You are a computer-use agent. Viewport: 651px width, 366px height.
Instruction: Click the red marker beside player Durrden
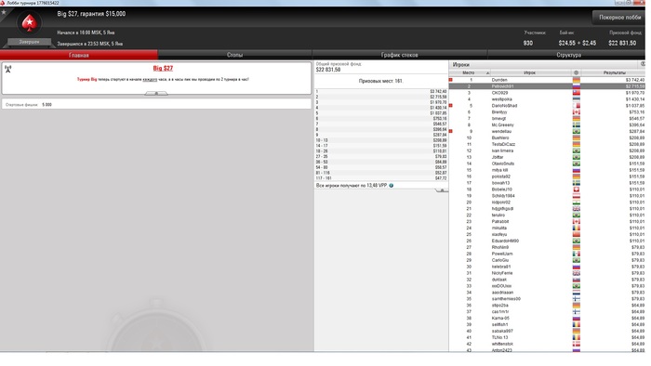(x=450, y=80)
